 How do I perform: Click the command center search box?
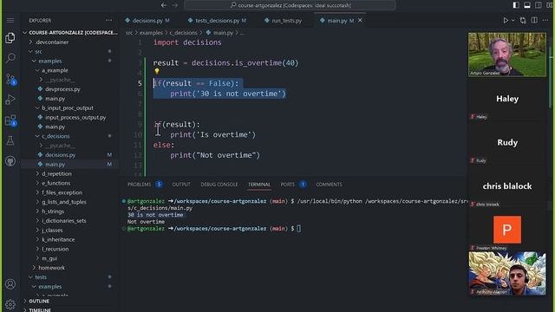coord(290,5)
